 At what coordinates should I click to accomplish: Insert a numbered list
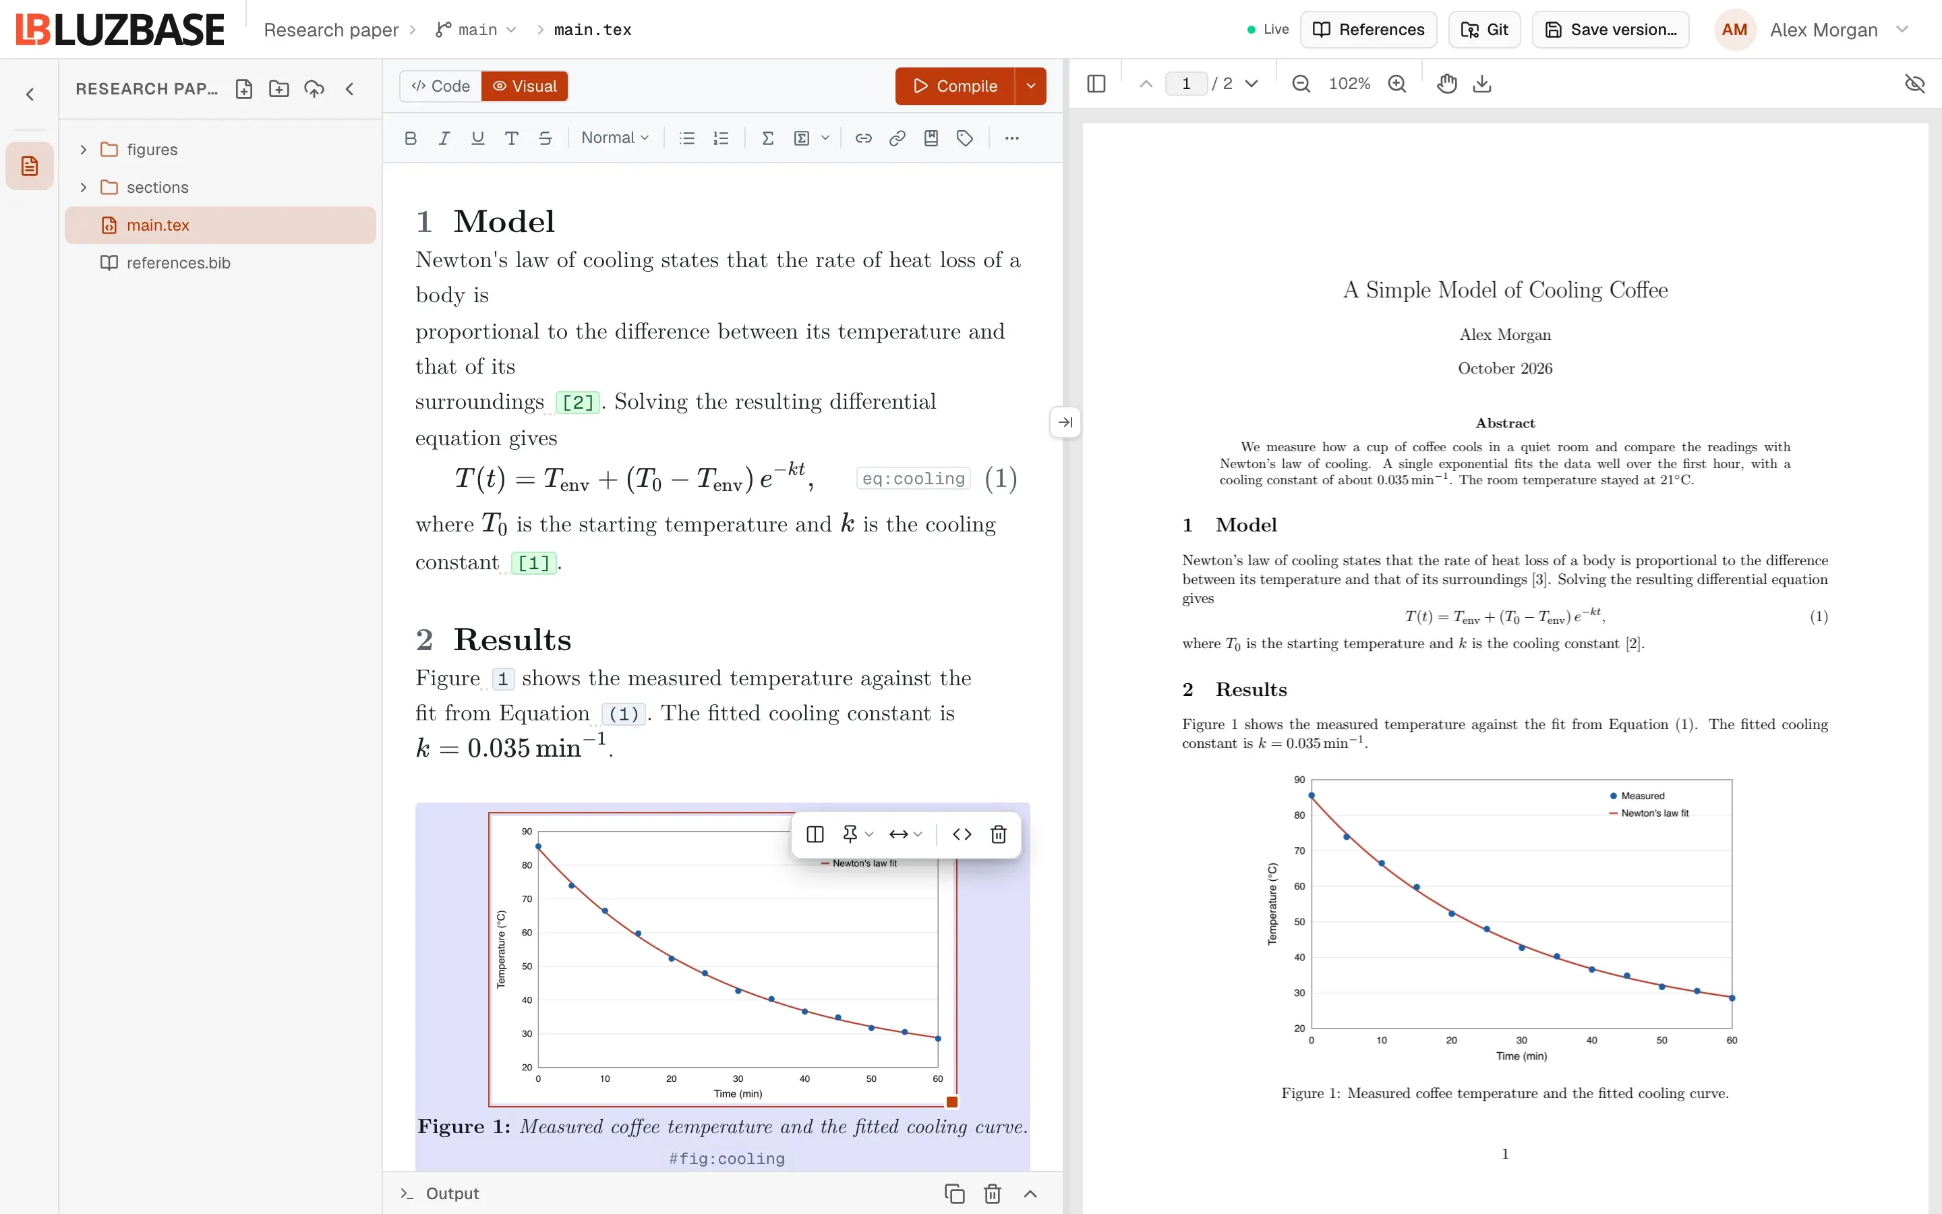721,138
